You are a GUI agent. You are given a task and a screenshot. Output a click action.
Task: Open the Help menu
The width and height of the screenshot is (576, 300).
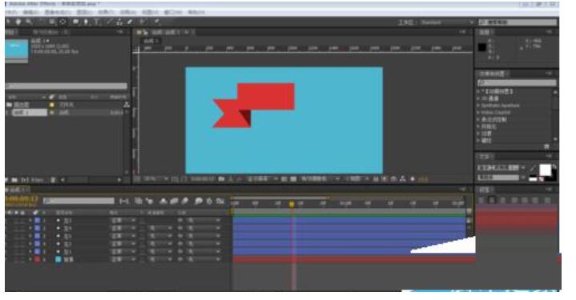[x=196, y=13]
